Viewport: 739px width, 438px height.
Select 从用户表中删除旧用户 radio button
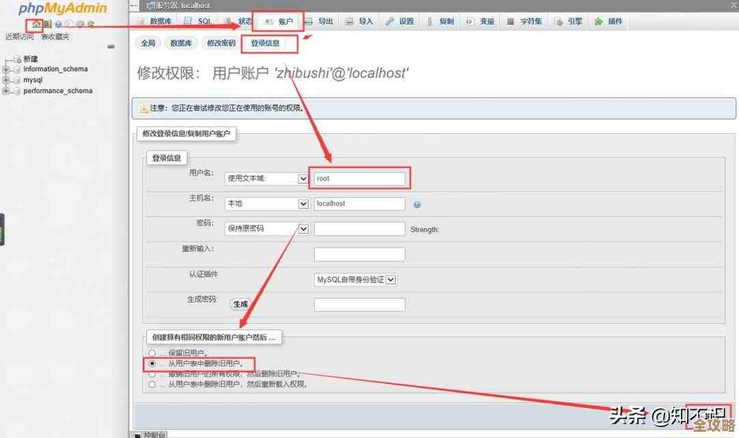pos(151,363)
